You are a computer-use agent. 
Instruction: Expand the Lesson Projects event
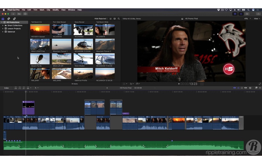tap(3, 29)
